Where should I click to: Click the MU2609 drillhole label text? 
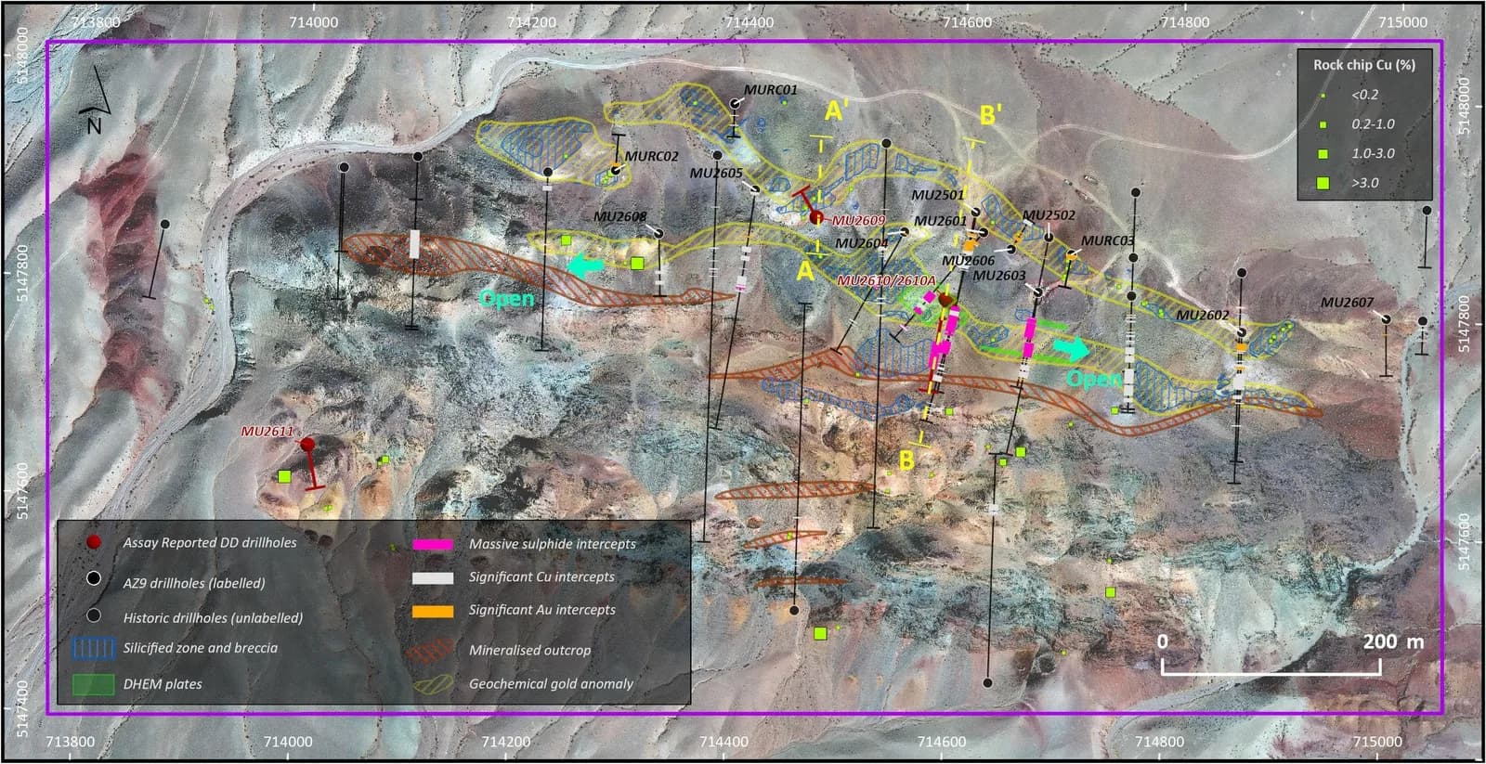point(859,221)
